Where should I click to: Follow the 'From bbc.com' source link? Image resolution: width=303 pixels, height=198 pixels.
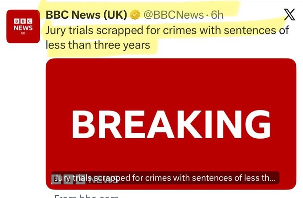click(86, 195)
